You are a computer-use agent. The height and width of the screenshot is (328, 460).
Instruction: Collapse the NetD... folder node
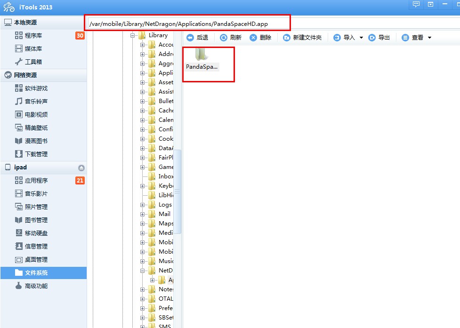(x=142, y=271)
